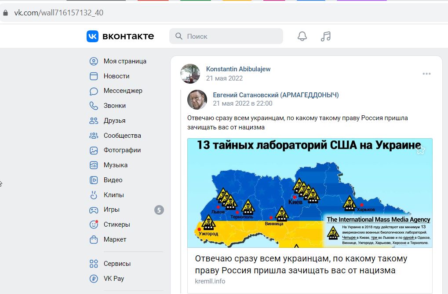Click the Игры notification badge 5

click(x=159, y=210)
